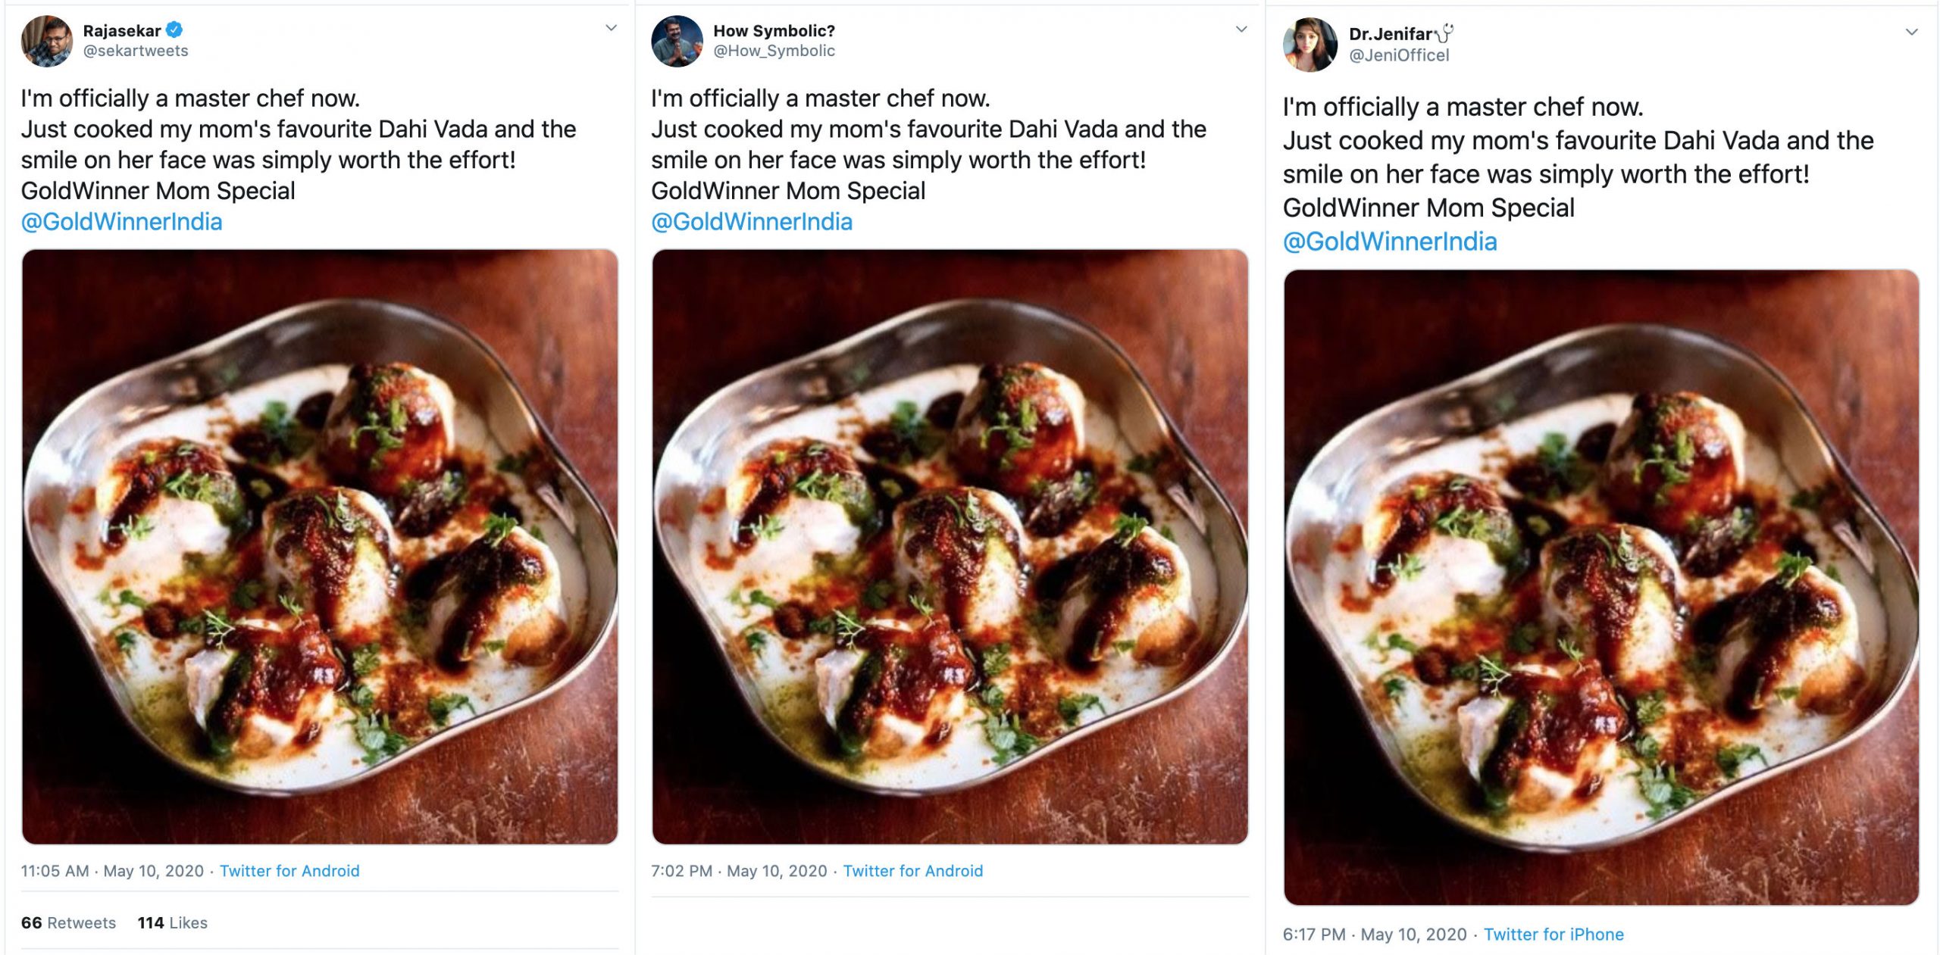The image size is (1940, 955).
Task: Enlarge Dahi Vada photo in How Symbolic's tweet
Action: 950,547
